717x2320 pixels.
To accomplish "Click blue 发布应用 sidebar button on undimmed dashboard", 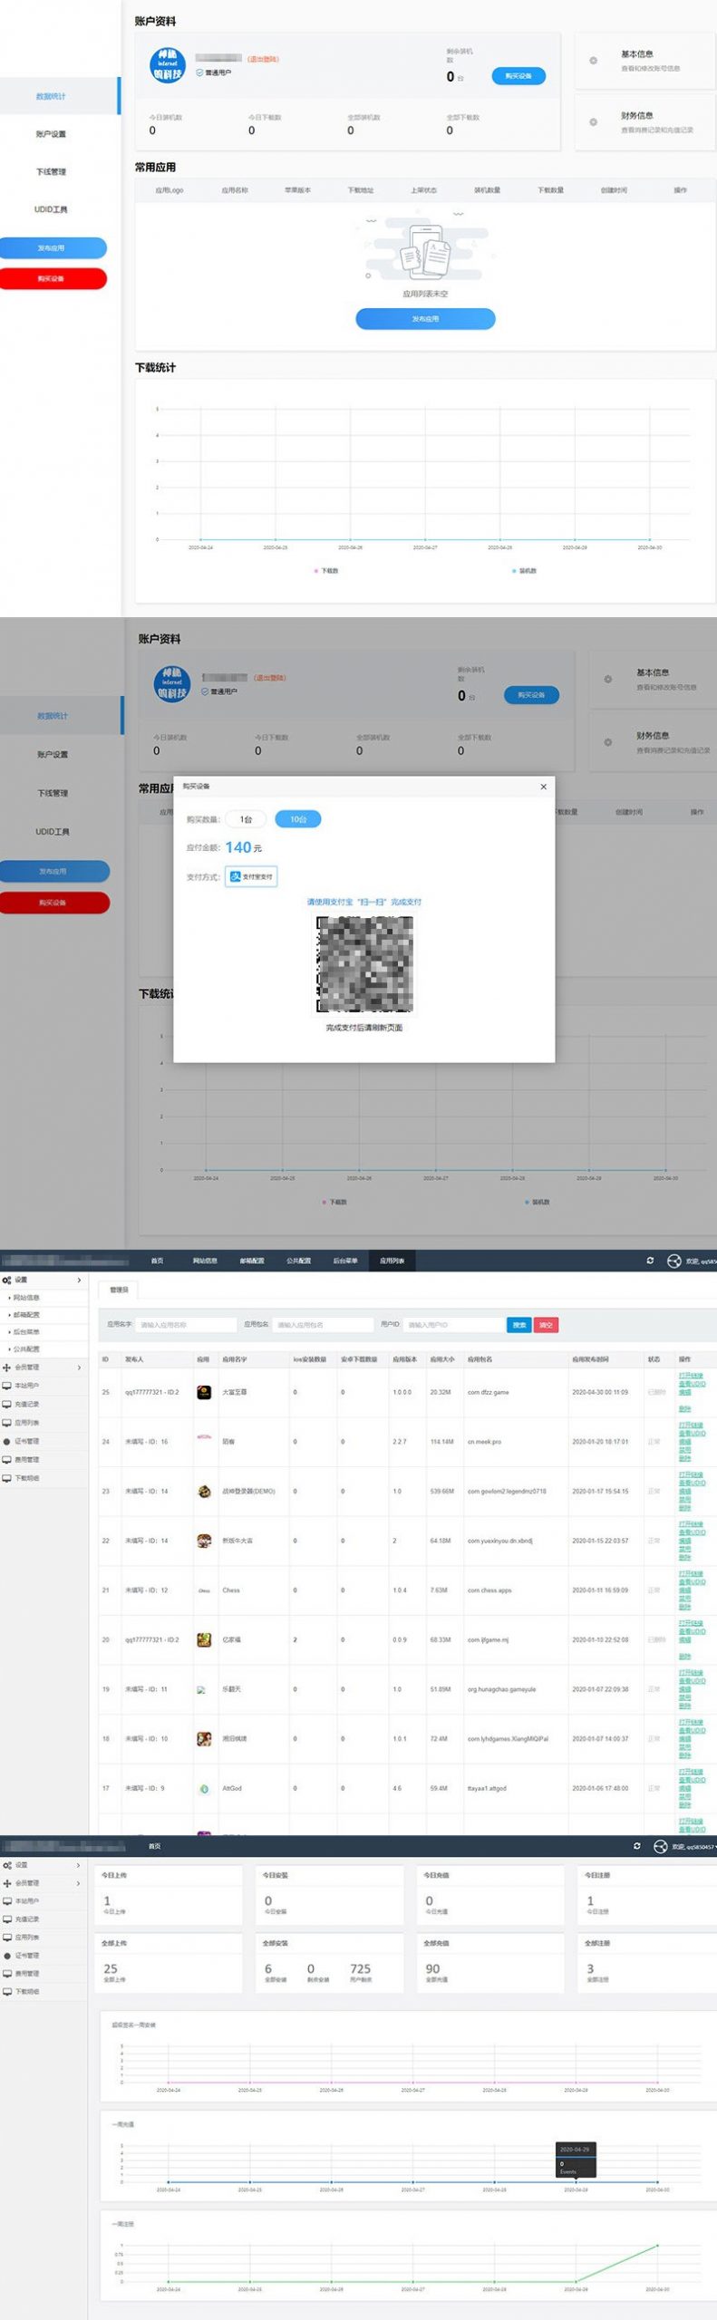I will pyautogui.click(x=53, y=247).
